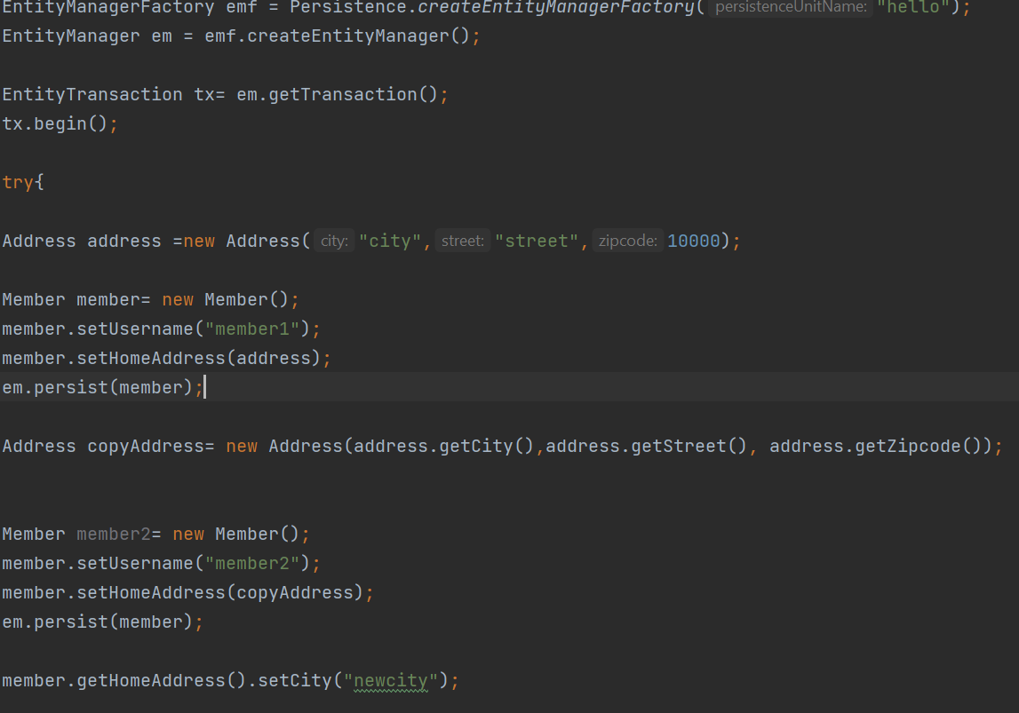The height and width of the screenshot is (713, 1019).
Task: Click the "city" string argument
Action: tap(390, 242)
